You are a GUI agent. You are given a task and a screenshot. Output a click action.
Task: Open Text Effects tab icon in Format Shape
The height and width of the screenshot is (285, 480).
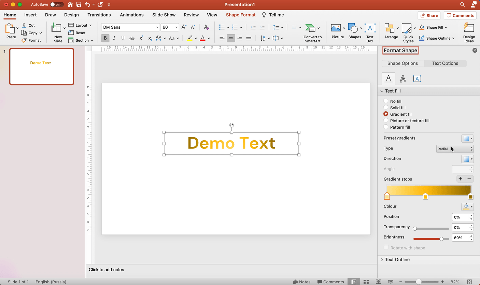tap(403, 79)
